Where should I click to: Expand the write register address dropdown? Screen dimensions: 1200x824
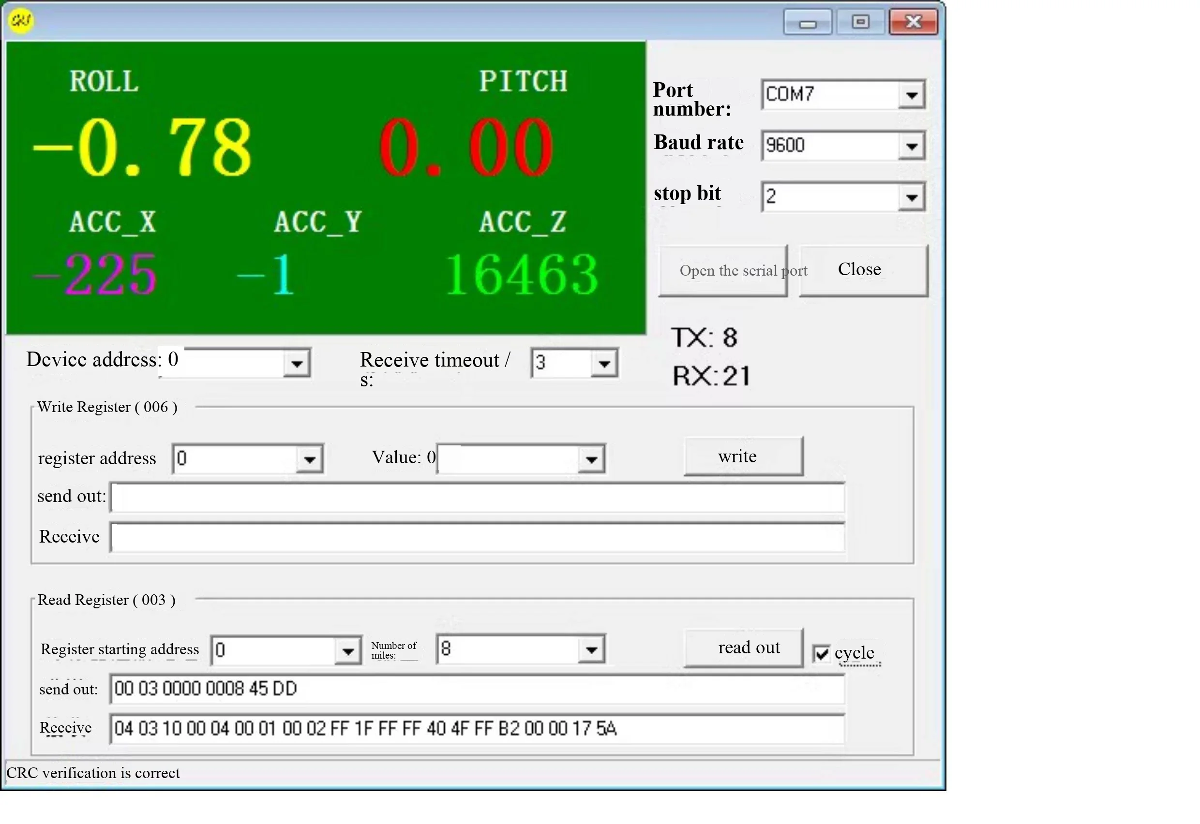pyautogui.click(x=309, y=459)
